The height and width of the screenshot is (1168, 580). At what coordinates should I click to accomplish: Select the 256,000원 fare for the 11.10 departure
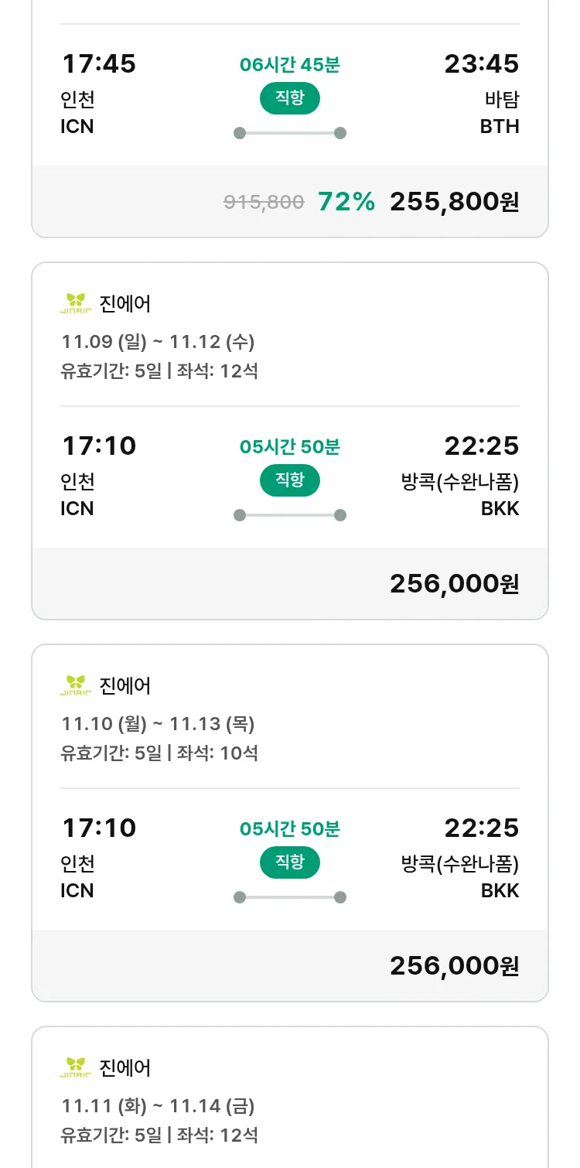(x=454, y=966)
